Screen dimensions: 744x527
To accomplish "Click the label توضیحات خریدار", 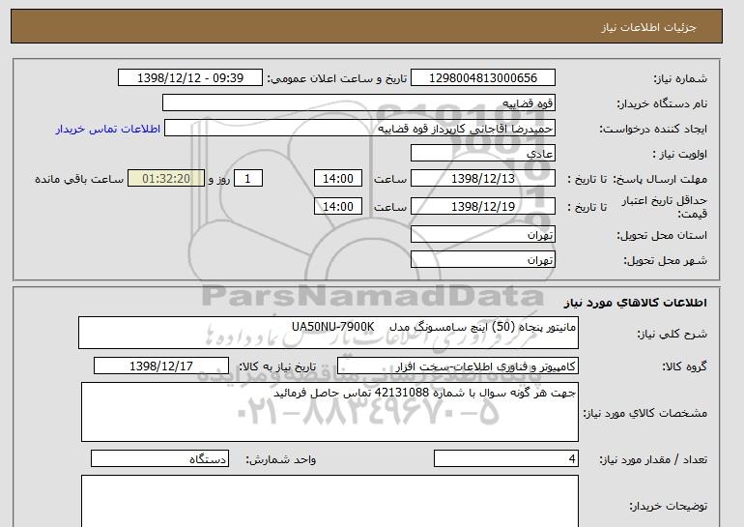I will coord(668,507).
